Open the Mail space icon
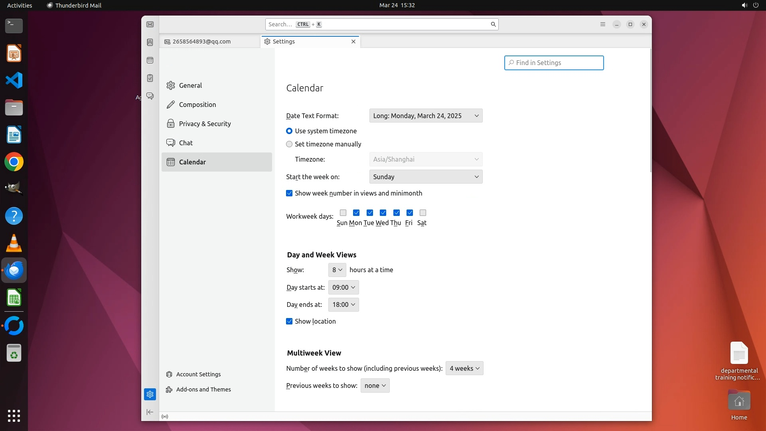Image resolution: width=766 pixels, height=431 pixels. pyautogui.click(x=150, y=24)
